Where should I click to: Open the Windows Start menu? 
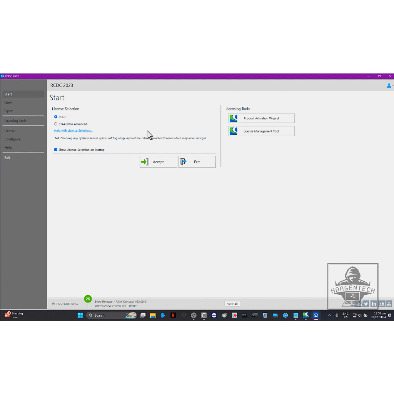tap(80, 316)
